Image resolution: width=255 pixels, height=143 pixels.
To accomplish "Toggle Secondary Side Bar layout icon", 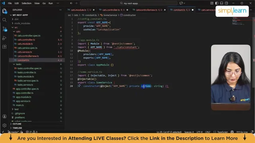I will click(226, 3).
